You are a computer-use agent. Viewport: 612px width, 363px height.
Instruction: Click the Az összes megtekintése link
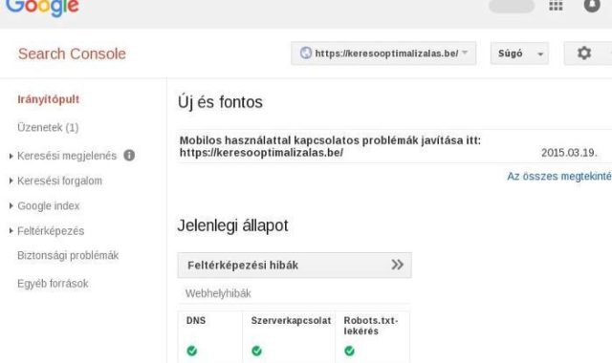coord(559,176)
